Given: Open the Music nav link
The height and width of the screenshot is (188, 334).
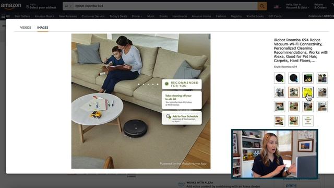Looking at the screenshot, I should [x=151, y=16].
